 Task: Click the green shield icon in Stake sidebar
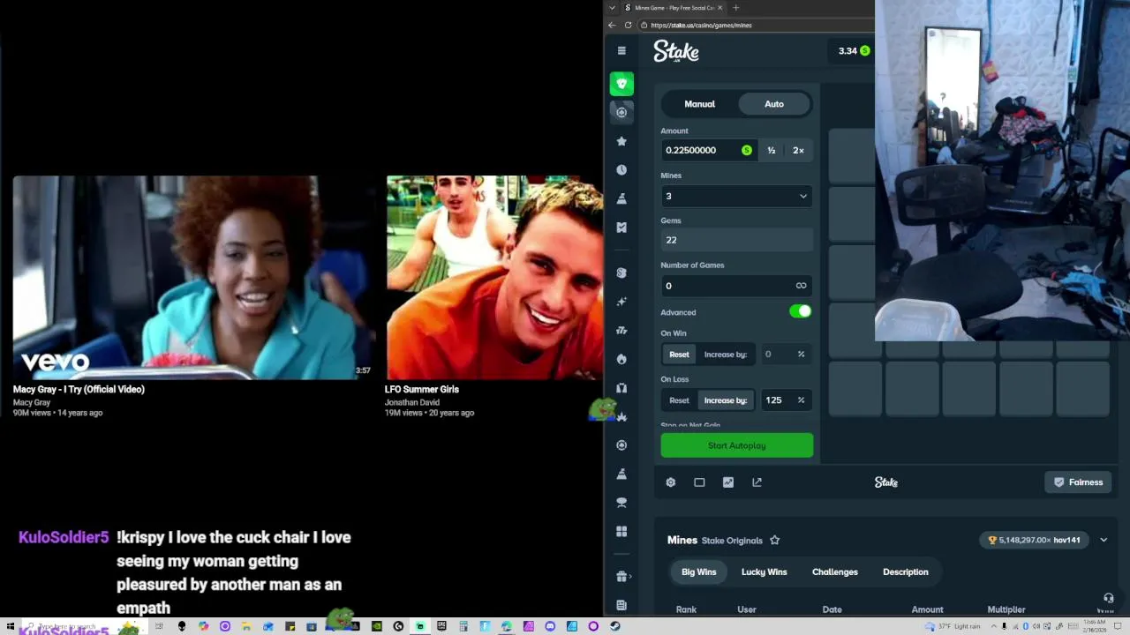tap(621, 84)
